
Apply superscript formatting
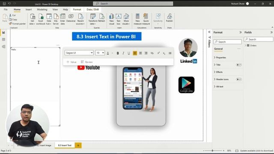(x=158, y=53)
